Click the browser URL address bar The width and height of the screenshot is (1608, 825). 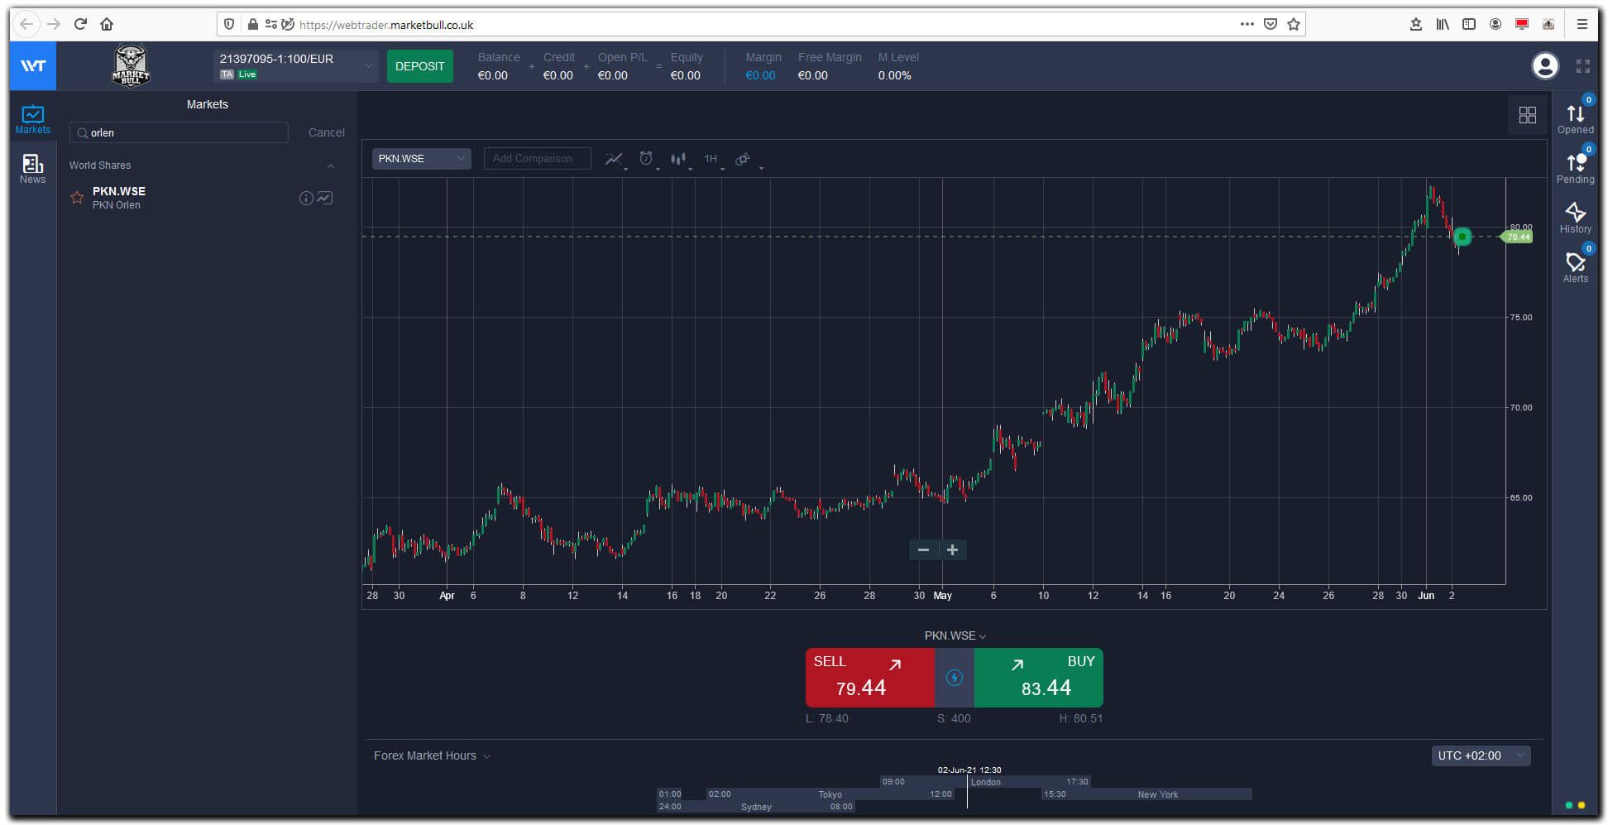[761, 24]
